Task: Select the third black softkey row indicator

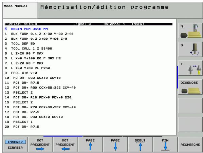Action: point(143,136)
